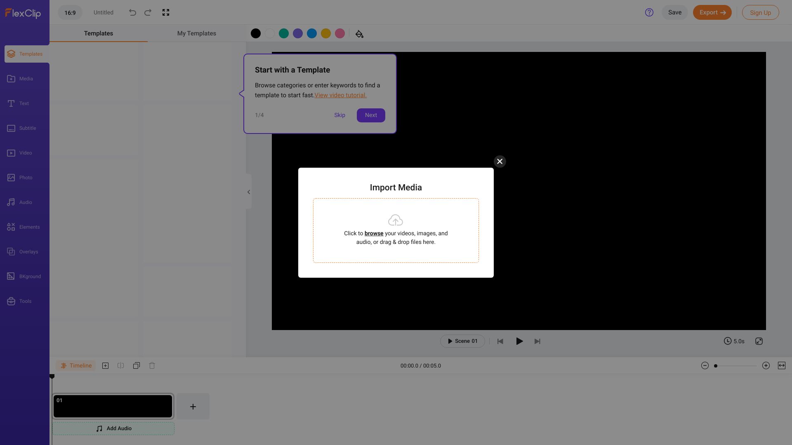Screen dimensions: 792x445
Task: Open the help question mark icon
Action: click(x=649, y=12)
